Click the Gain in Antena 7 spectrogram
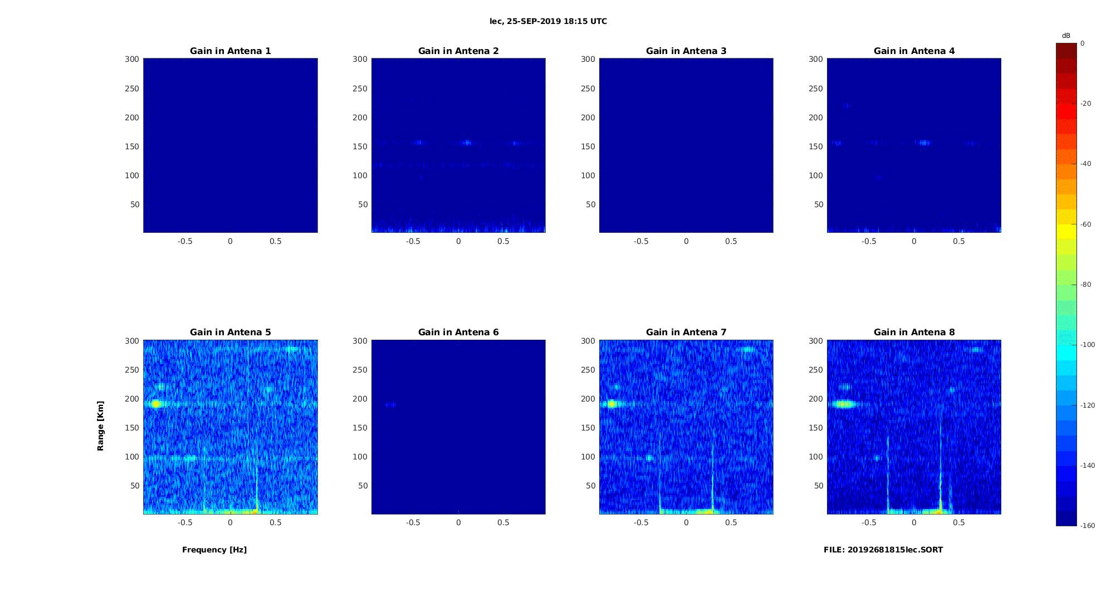Viewport: 1106px width, 592px height. 686,427
